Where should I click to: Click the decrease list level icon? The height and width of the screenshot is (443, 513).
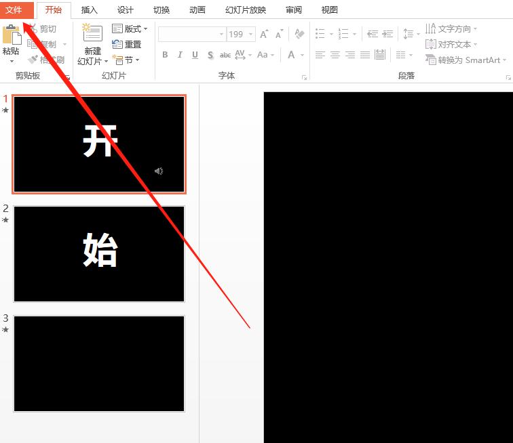tap(373, 34)
